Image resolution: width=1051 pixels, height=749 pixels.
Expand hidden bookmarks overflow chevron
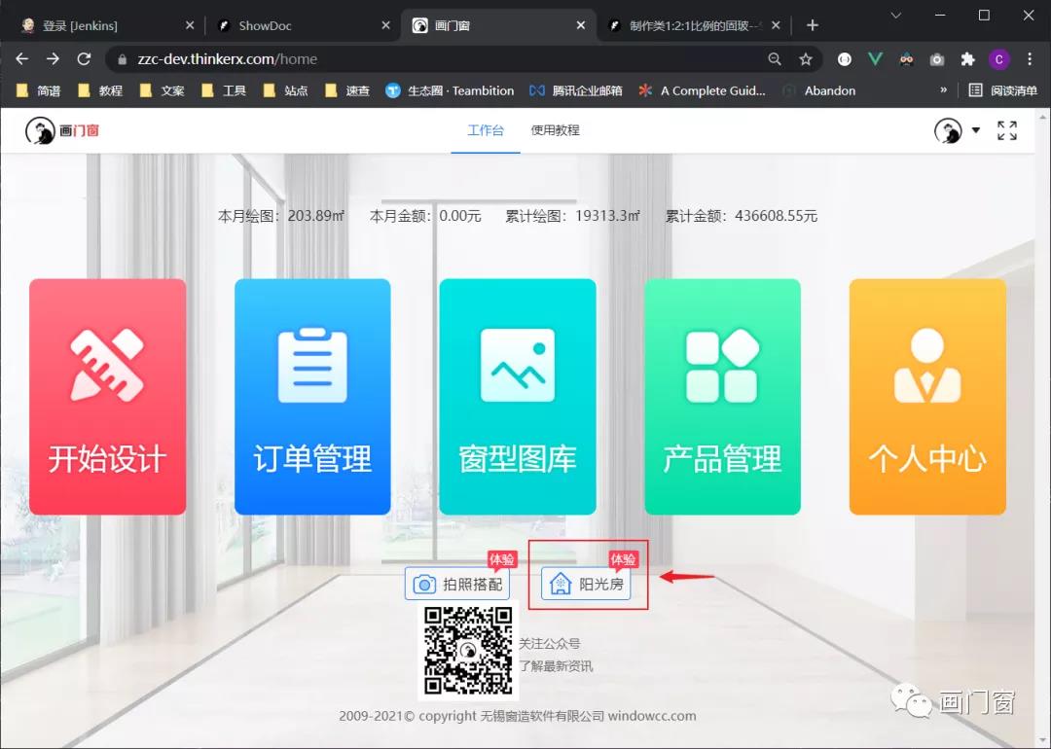coord(942,90)
